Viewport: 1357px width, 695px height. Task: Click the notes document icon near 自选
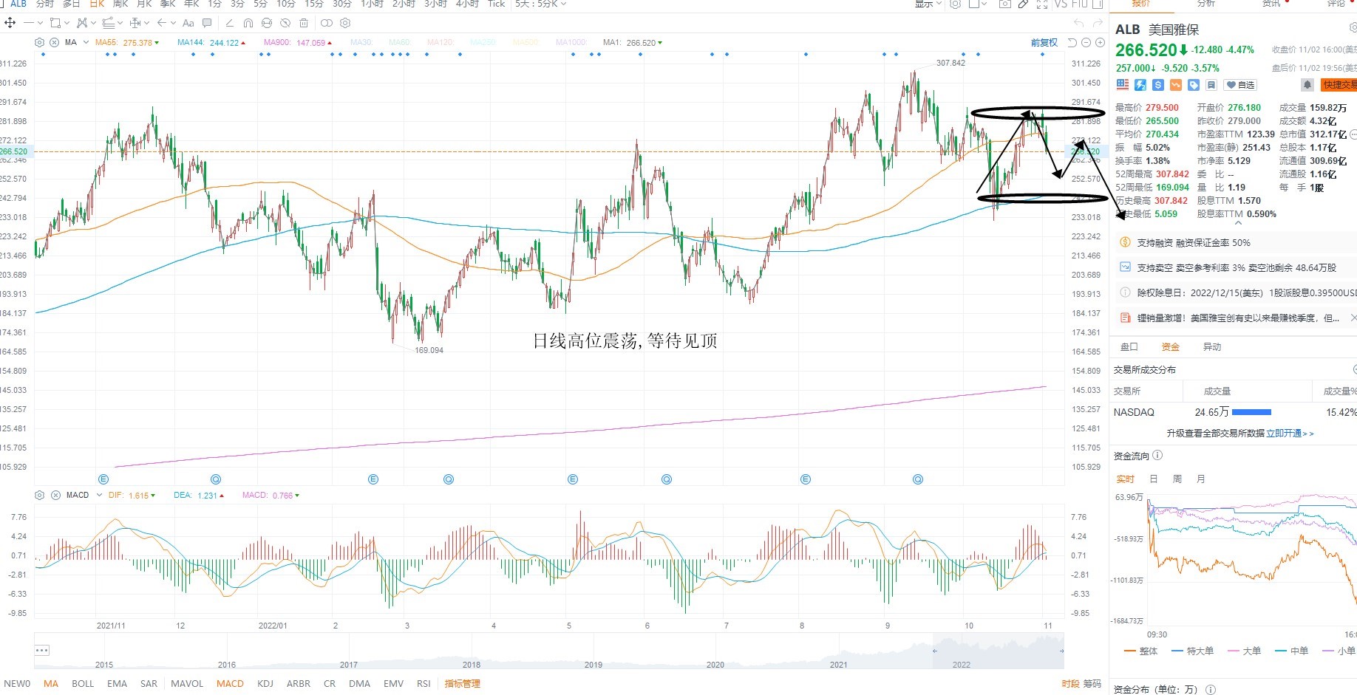[x=1211, y=85]
